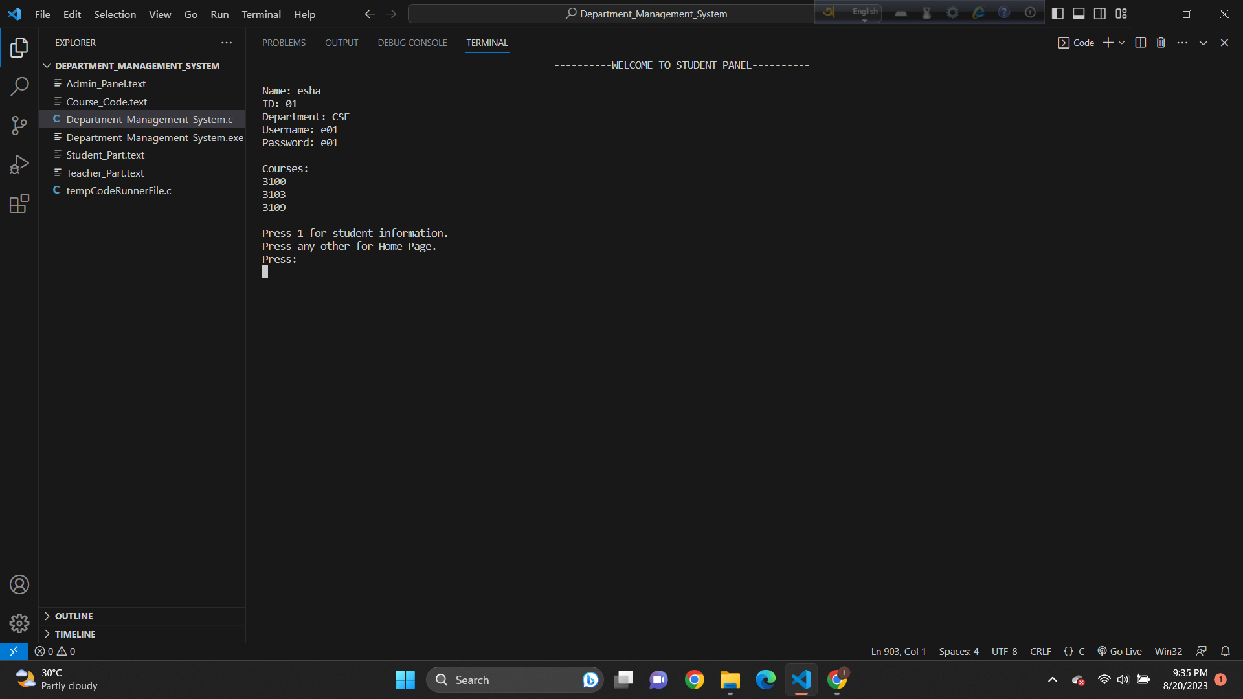Open Student_Part.text in the Explorer
The height and width of the screenshot is (699, 1243).
pyautogui.click(x=106, y=155)
